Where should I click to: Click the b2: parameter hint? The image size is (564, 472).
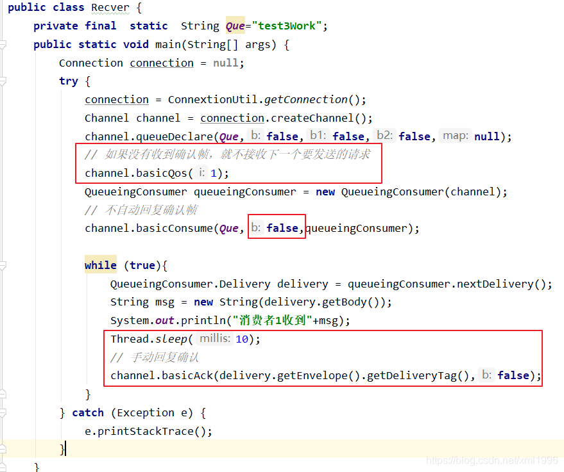(384, 136)
